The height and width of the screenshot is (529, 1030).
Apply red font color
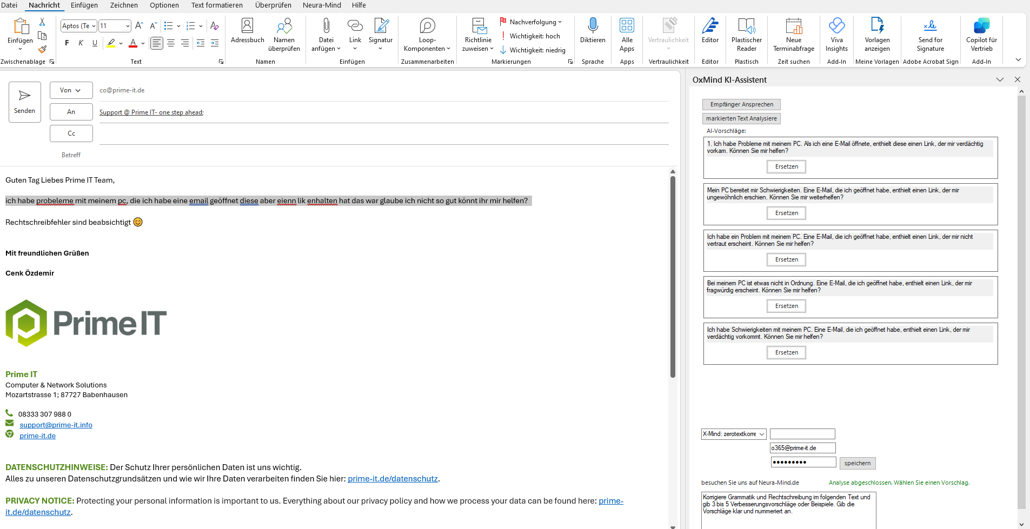pyautogui.click(x=133, y=43)
